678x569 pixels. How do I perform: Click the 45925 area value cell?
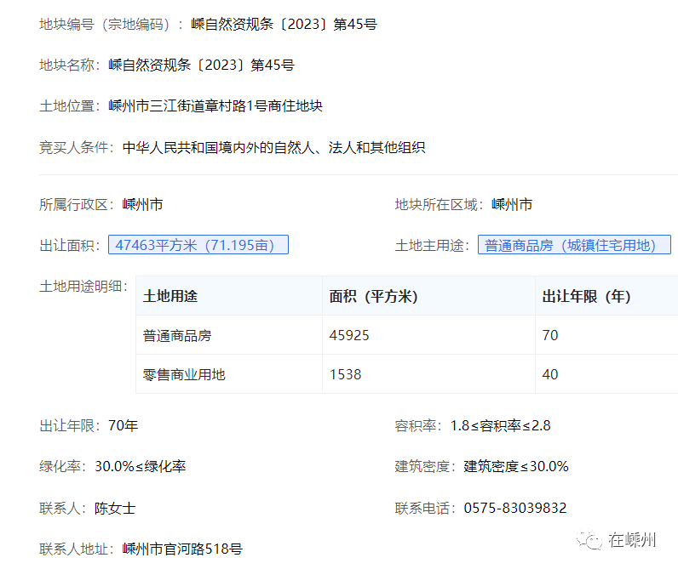349,335
